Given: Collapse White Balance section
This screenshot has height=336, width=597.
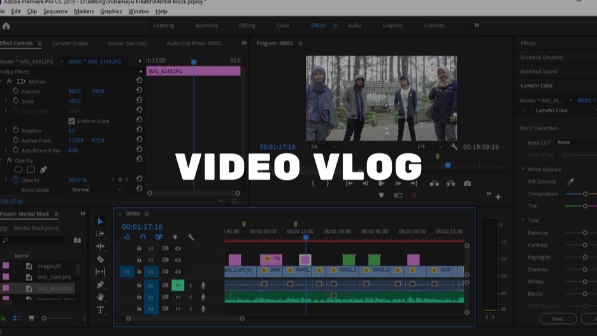Looking at the screenshot, I should click(x=522, y=169).
